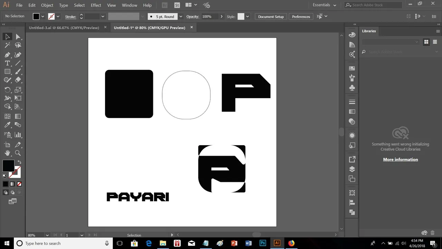The image size is (442, 249).
Task: Select the Libraries panel tab
Action: 369,31
